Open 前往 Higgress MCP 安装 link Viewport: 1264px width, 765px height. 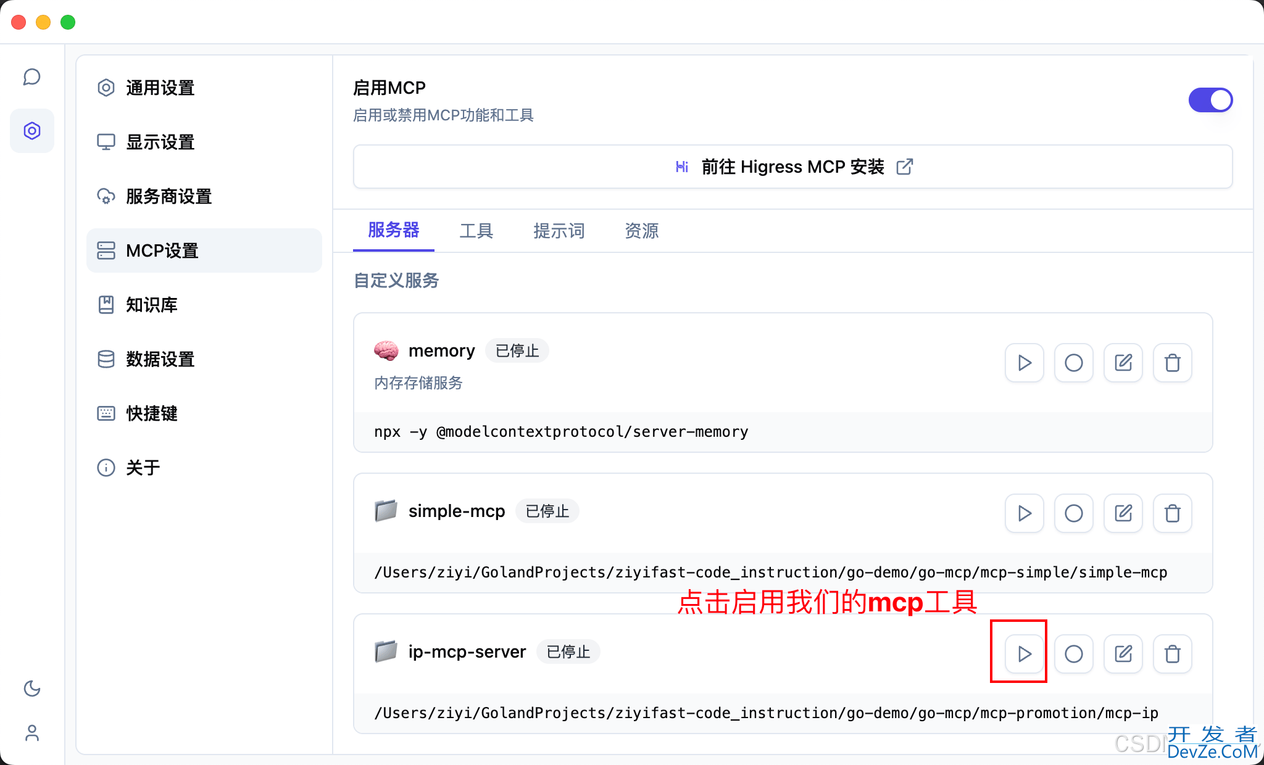[793, 167]
